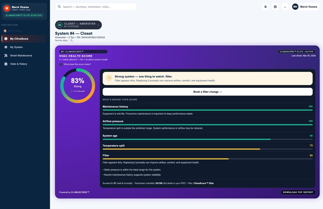Click the Maintenance history score bar
The image size is (323, 209).
[x=208, y=110]
